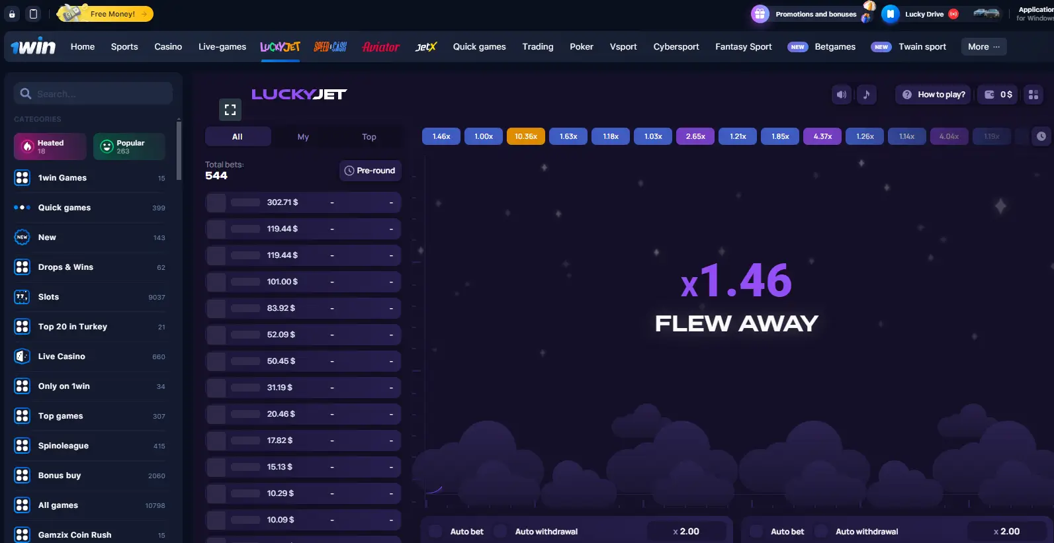
Task: Open the Home menu item
Action: point(83,46)
